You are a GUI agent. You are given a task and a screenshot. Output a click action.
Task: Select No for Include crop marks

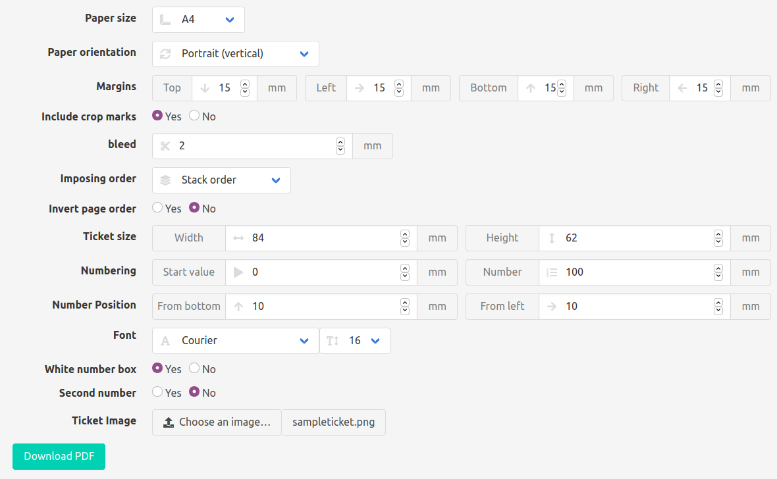click(x=194, y=115)
